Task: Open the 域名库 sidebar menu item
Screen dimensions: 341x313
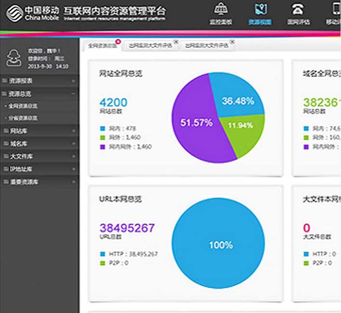Action: point(19,144)
